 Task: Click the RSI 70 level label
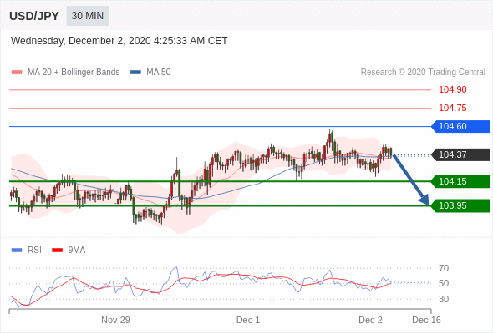(x=444, y=268)
